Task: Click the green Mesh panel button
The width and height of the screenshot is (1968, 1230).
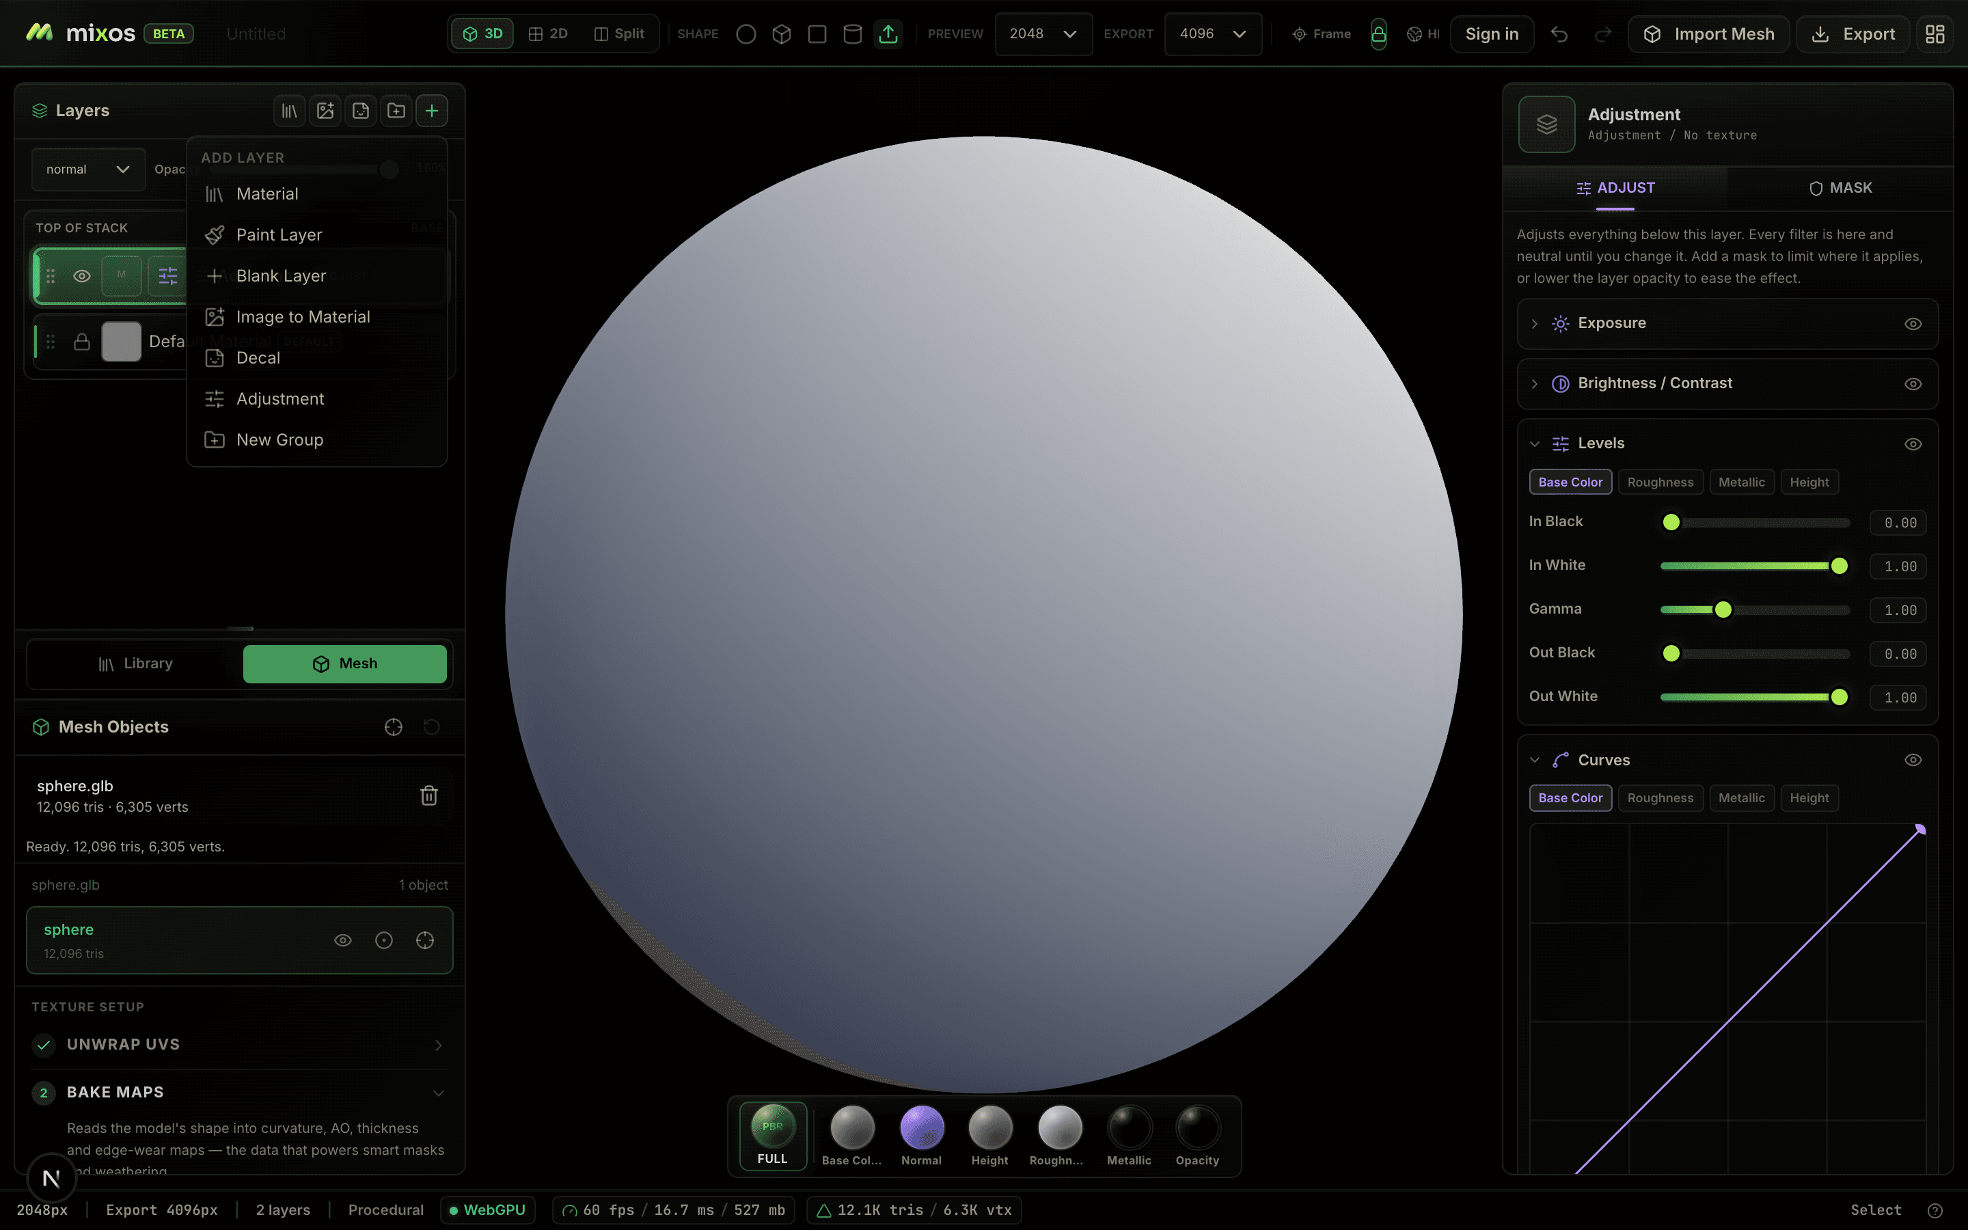Action: point(345,664)
